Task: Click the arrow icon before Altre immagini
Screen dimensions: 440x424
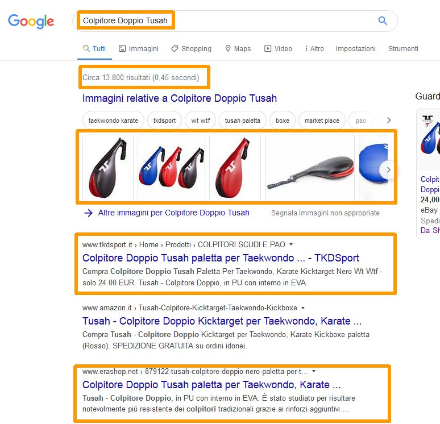Action: tap(88, 213)
